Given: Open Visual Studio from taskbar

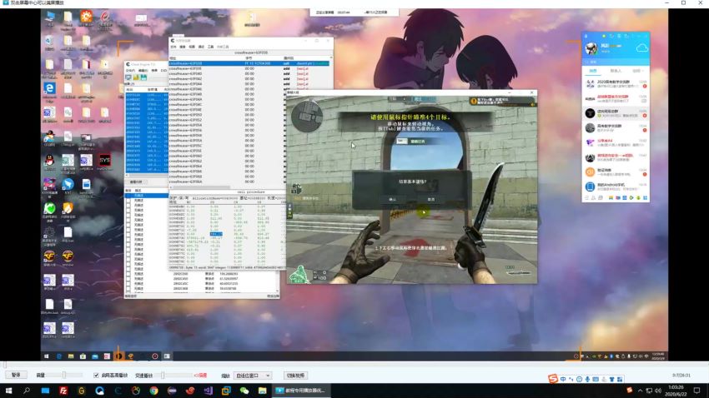Looking at the screenshot, I should point(208,391).
